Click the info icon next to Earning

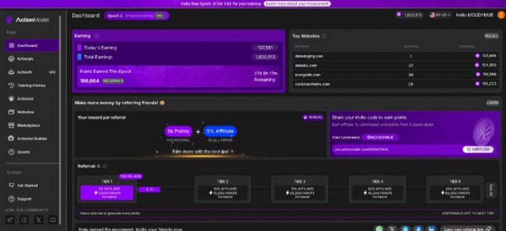coord(97,36)
